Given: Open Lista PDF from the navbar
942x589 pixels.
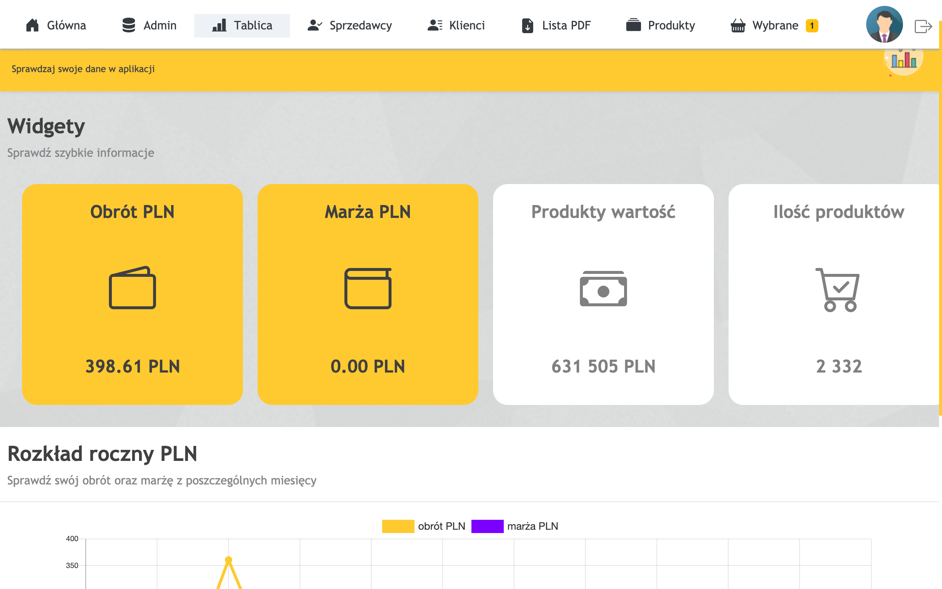Looking at the screenshot, I should [x=556, y=26].
